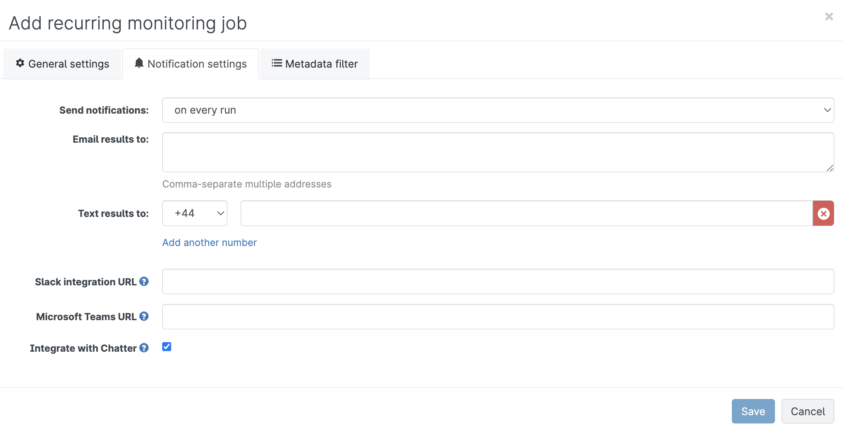The height and width of the screenshot is (433, 843).
Task: Click the Cancel button
Action: point(807,411)
